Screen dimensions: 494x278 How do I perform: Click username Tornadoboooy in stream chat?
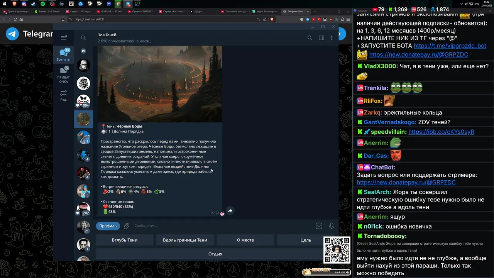(x=385, y=236)
